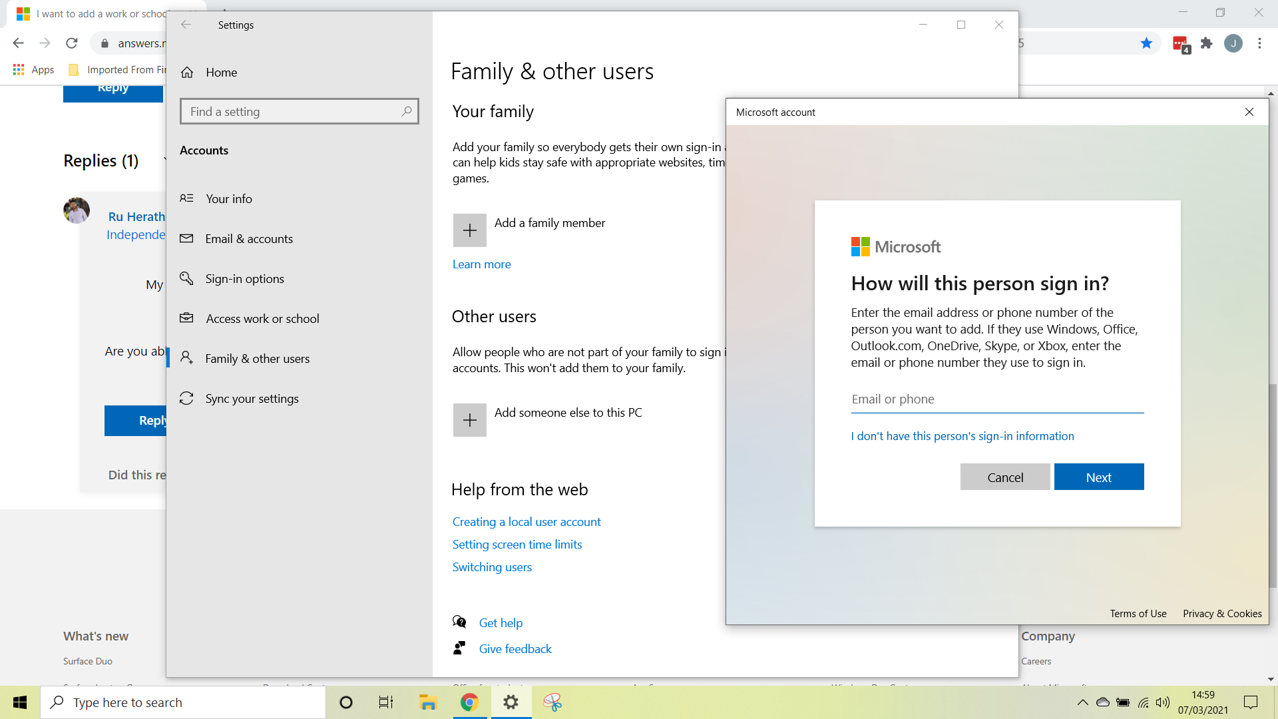Click I don't have this person's sign-in information

pyautogui.click(x=962, y=436)
